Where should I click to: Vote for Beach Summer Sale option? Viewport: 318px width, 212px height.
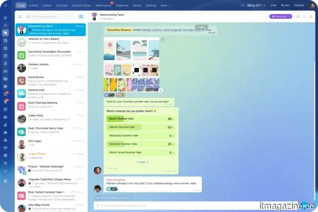point(140,119)
